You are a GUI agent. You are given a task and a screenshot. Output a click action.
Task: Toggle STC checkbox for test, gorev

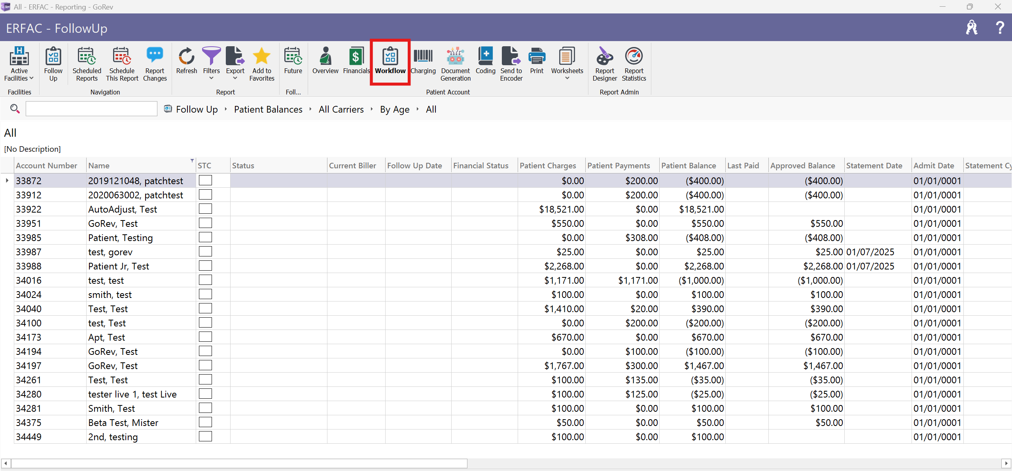point(205,252)
